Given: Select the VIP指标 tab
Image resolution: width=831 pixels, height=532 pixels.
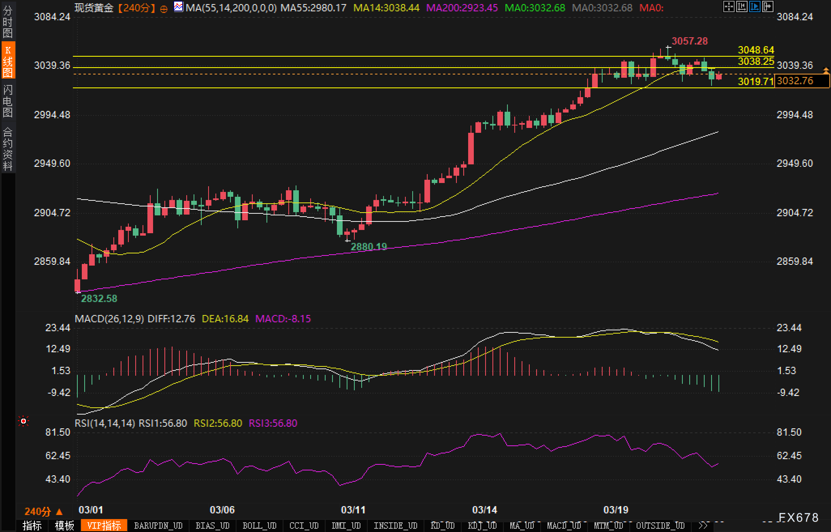Looking at the screenshot, I should coord(104,526).
